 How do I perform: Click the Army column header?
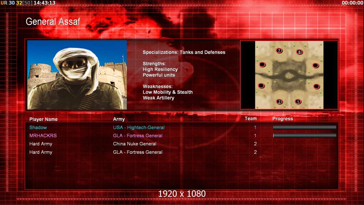click(119, 119)
